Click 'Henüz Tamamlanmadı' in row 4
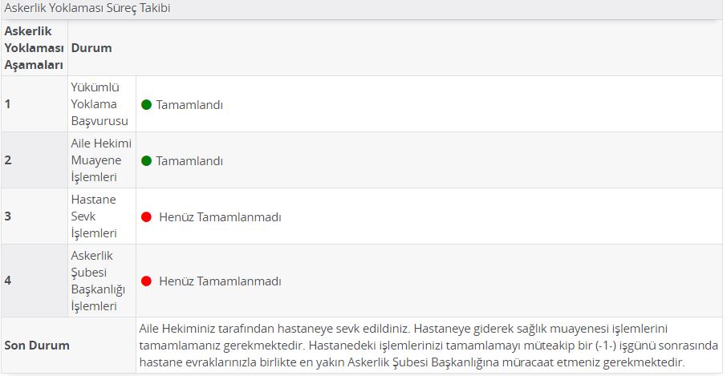Screen dimensions: 727x376 tap(220, 281)
